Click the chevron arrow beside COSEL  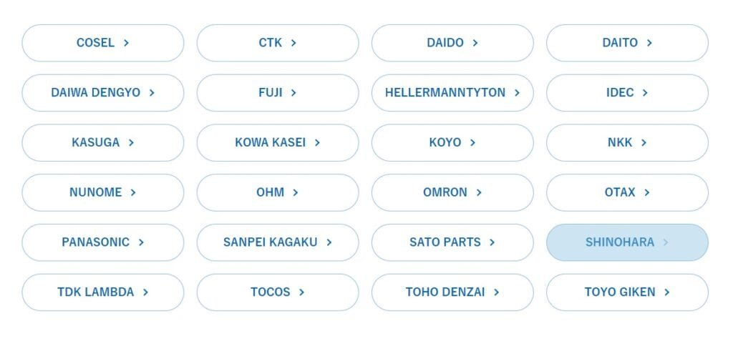pyautogui.click(x=126, y=43)
